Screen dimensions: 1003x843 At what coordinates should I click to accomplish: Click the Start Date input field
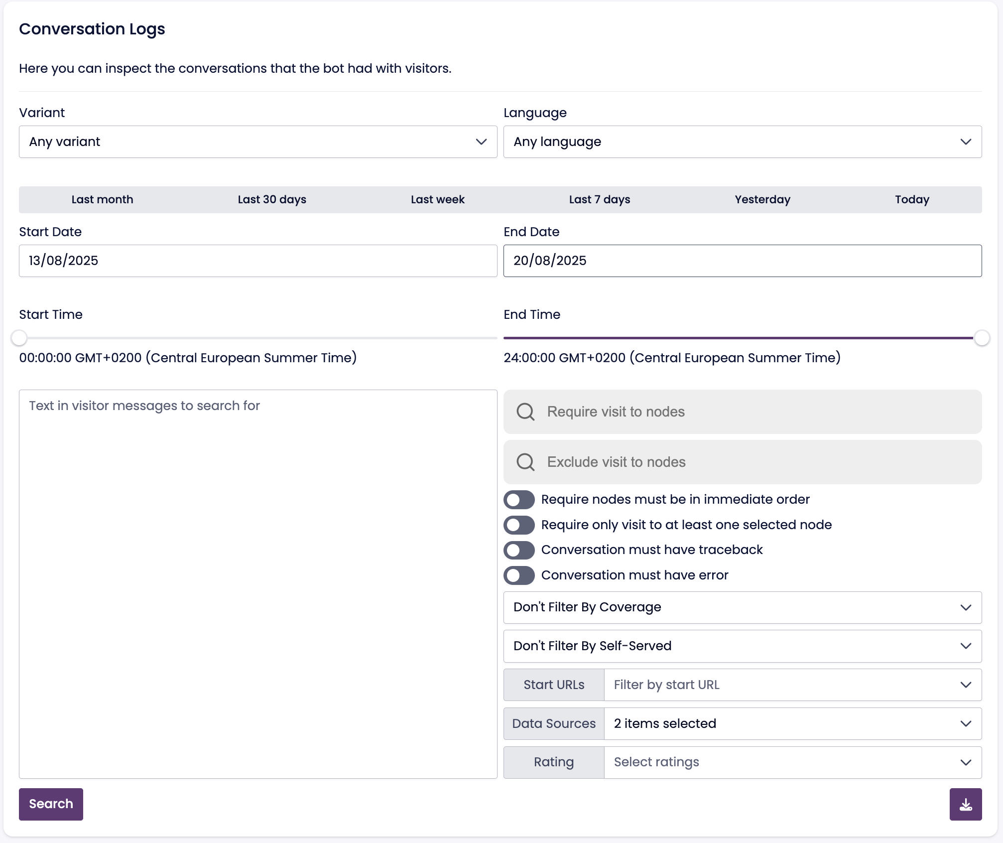pos(258,261)
